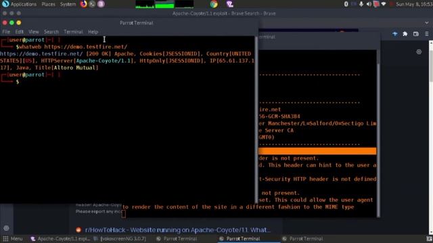Image resolution: width=433 pixels, height=243 pixels.
Task: Click the Bluetooth tray icon
Action: point(346,4)
